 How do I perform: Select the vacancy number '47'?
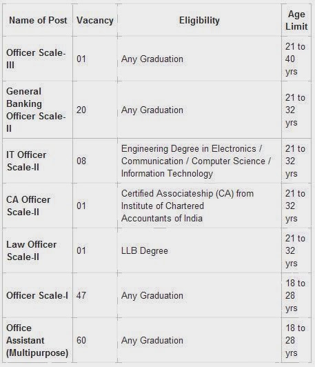(x=81, y=295)
